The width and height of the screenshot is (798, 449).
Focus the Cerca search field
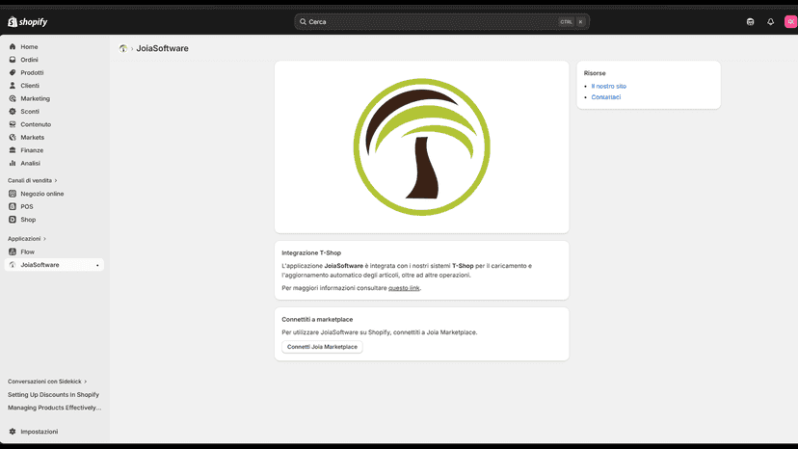pos(441,22)
